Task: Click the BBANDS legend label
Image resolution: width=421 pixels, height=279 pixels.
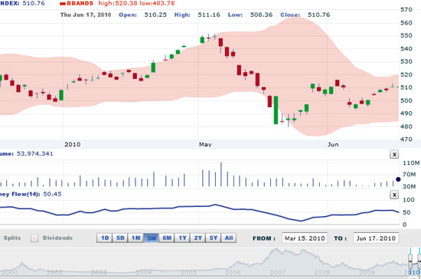Action: point(80,3)
